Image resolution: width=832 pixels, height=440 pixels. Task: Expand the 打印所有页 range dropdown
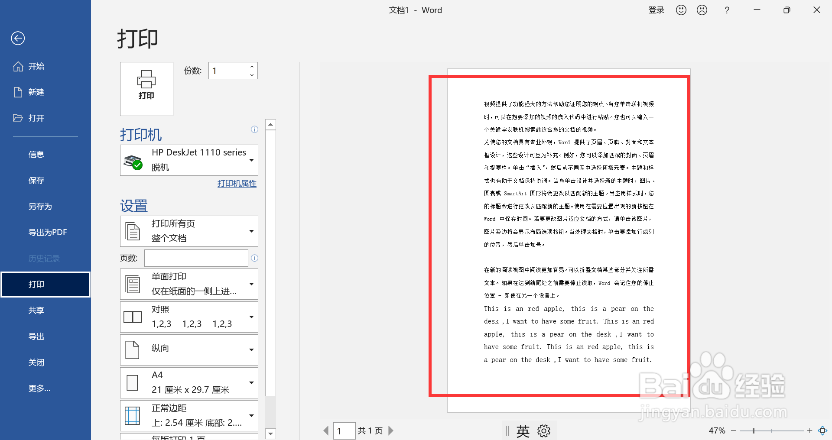click(x=189, y=231)
